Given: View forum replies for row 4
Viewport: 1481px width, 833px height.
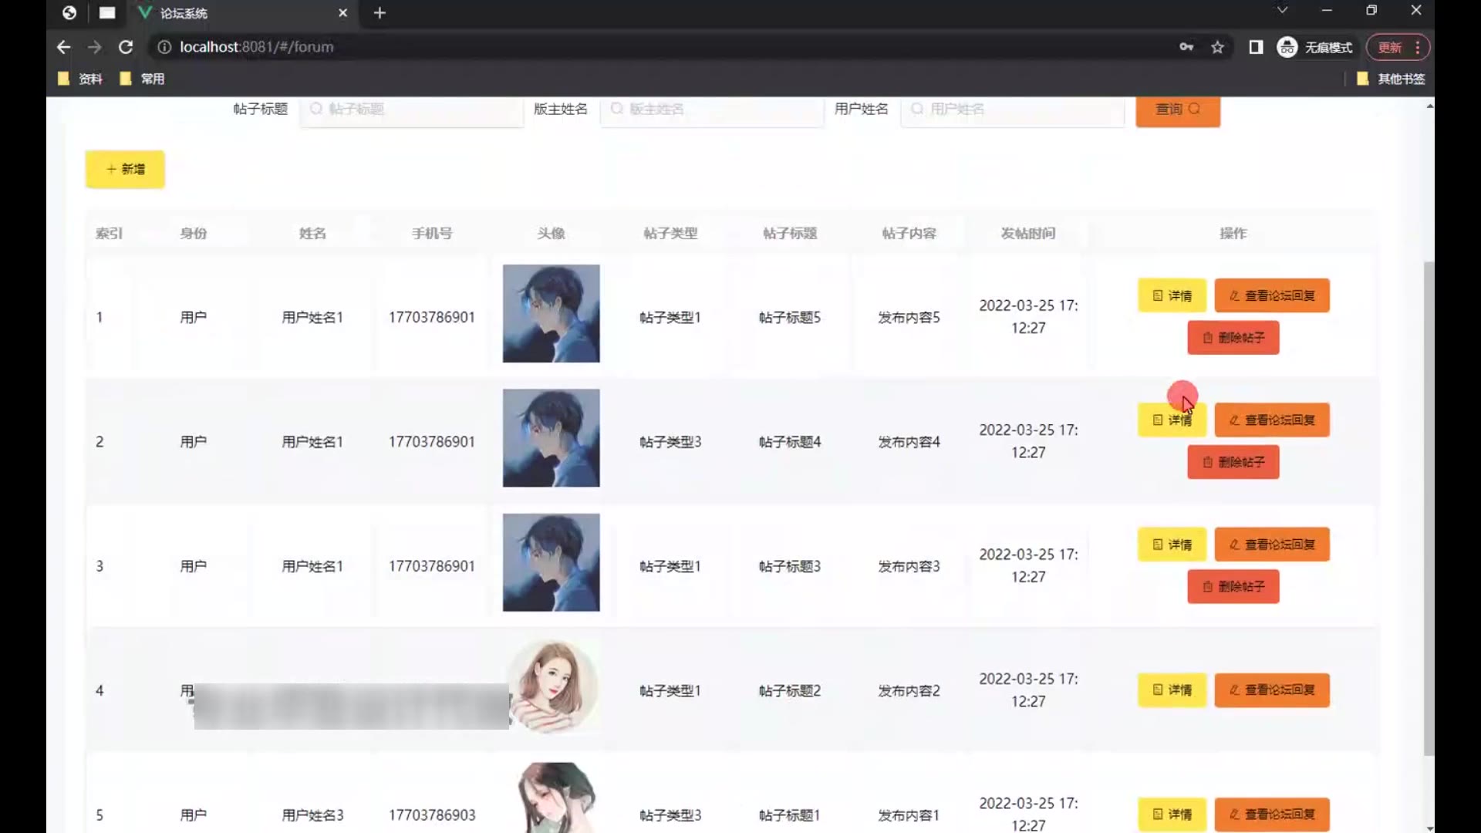Looking at the screenshot, I should pyautogui.click(x=1271, y=690).
